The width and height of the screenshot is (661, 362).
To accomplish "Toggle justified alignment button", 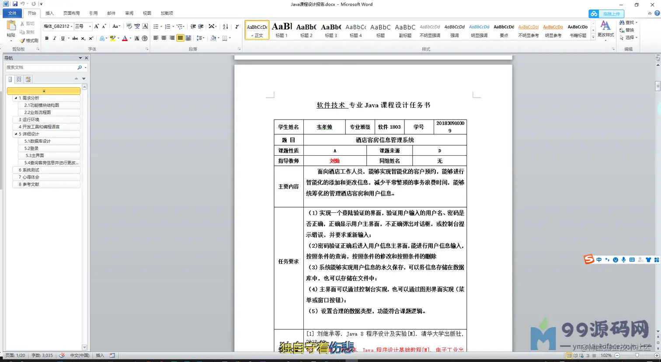I will click(x=180, y=38).
